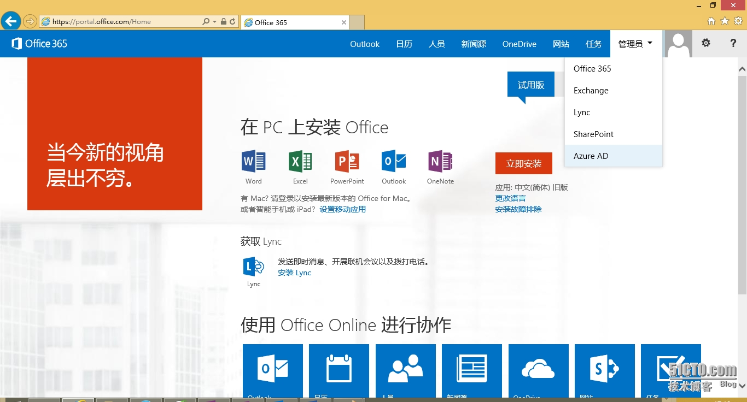
Task: Click the 更改语言 link
Action: pos(510,198)
